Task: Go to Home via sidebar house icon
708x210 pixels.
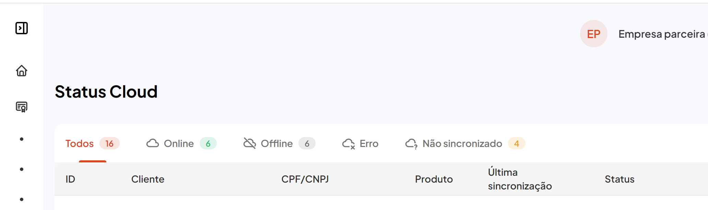Action: (22, 71)
